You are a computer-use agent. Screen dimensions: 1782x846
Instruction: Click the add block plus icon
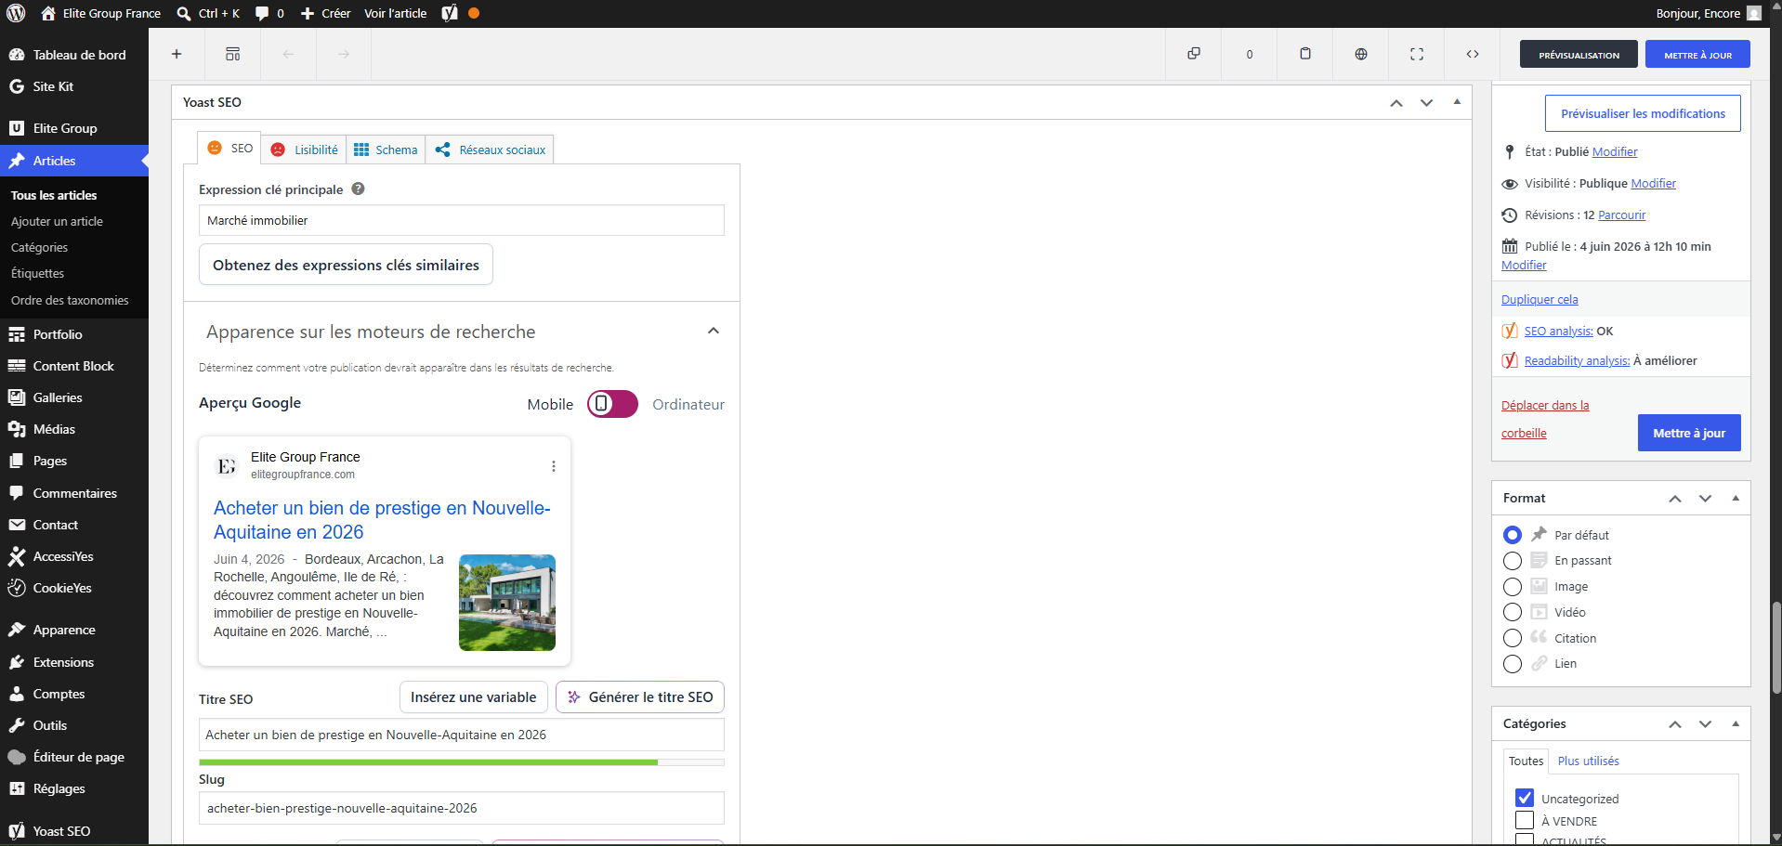(x=177, y=54)
